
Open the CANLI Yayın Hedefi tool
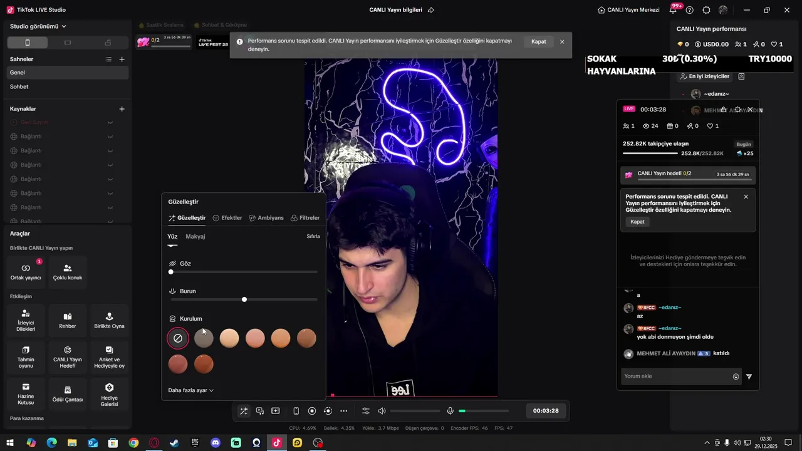[x=68, y=356]
